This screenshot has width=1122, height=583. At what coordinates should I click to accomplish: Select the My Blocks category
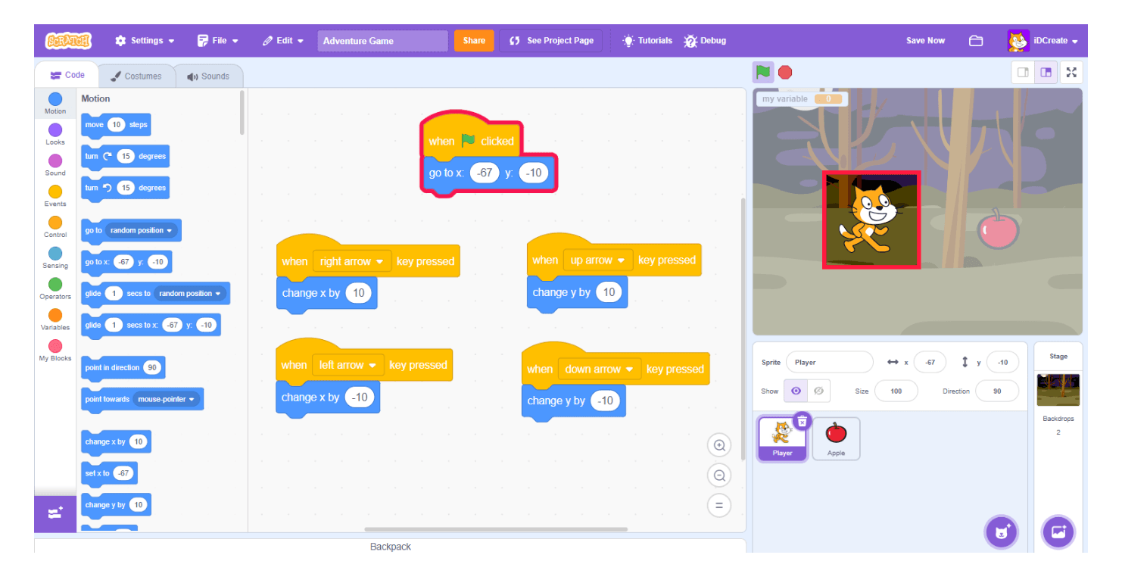point(55,351)
